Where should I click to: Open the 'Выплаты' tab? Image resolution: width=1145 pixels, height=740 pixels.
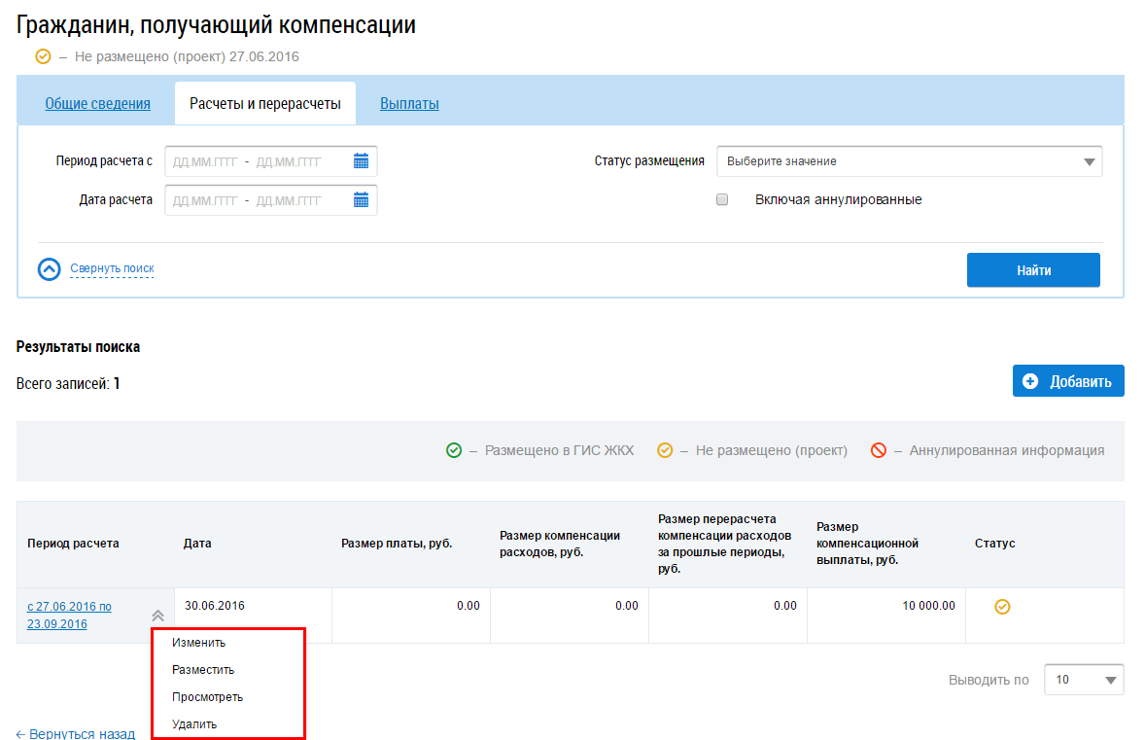click(409, 104)
